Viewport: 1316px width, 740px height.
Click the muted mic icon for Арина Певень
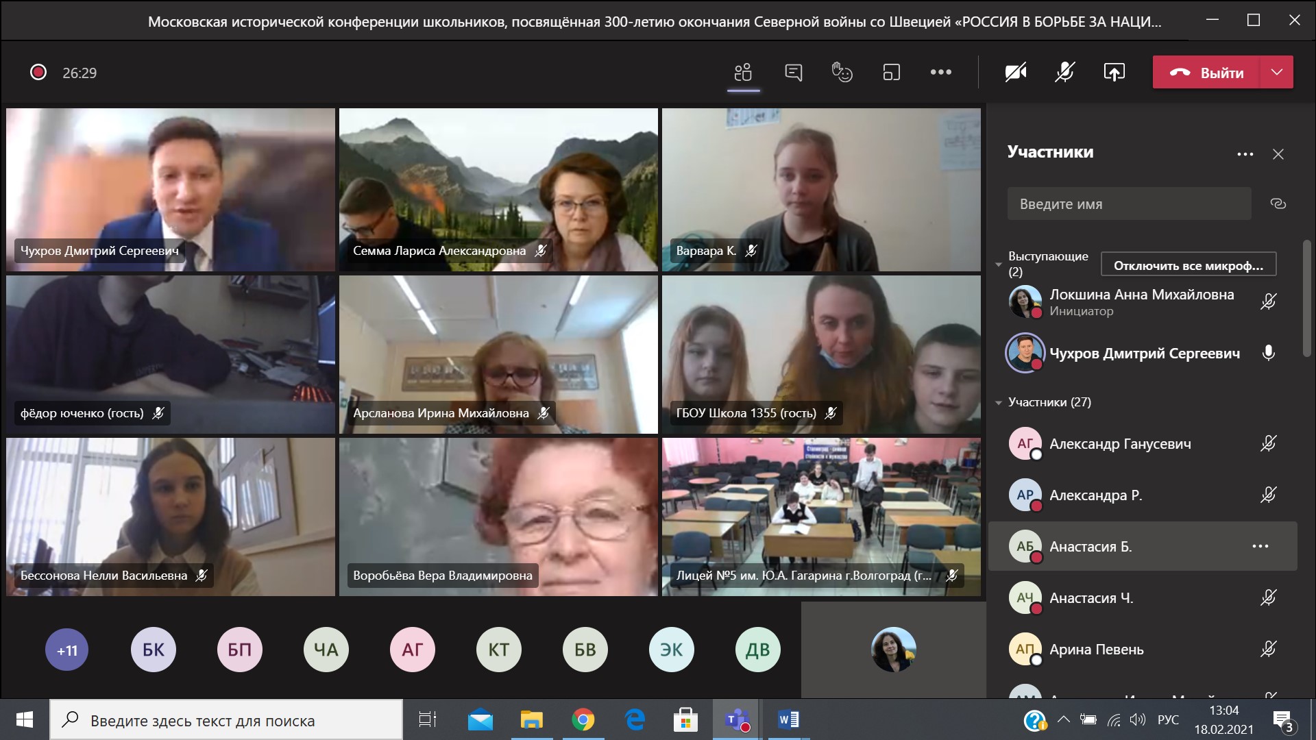1269,649
